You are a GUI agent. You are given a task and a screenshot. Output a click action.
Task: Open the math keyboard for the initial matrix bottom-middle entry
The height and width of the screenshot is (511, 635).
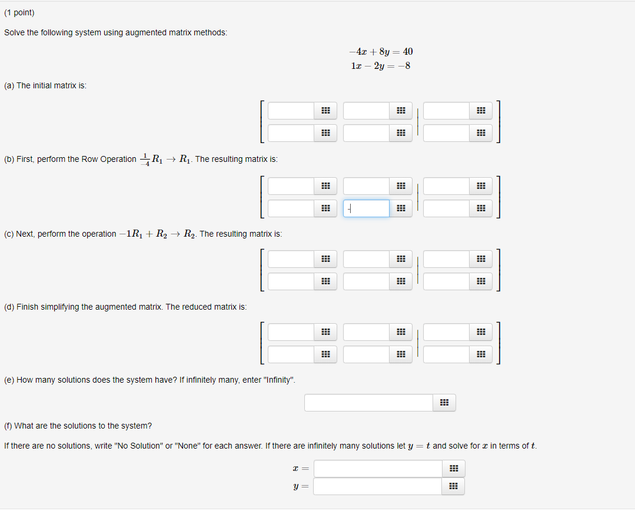click(401, 133)
